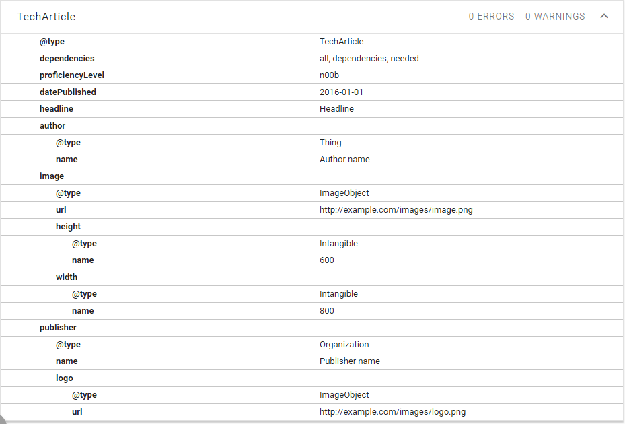Click the 0 ERRORS indicator
The height and width of the screenshot is (424, 625).
(x=491, y=16)
